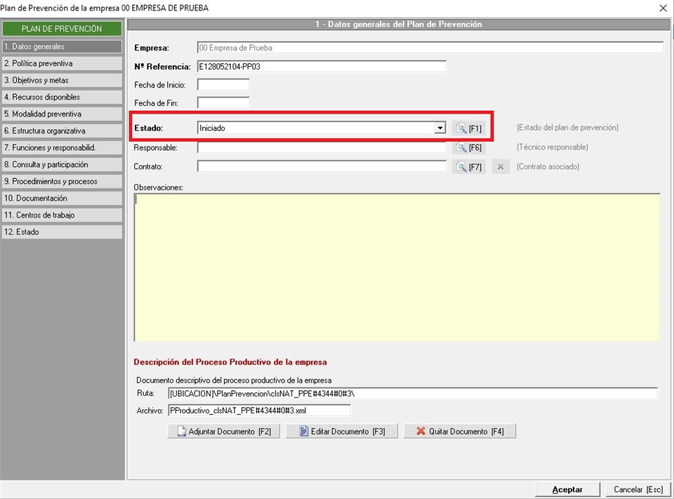Screen dimensions: 674x499
Task: Select 4. Recursos disponibles section
Action: click(x=62, y=98)
